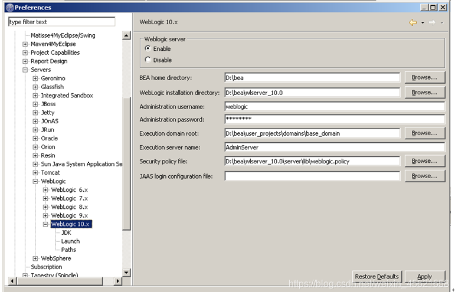Open the Paths settings item
The image size is (455, 295).
[68, 250]
